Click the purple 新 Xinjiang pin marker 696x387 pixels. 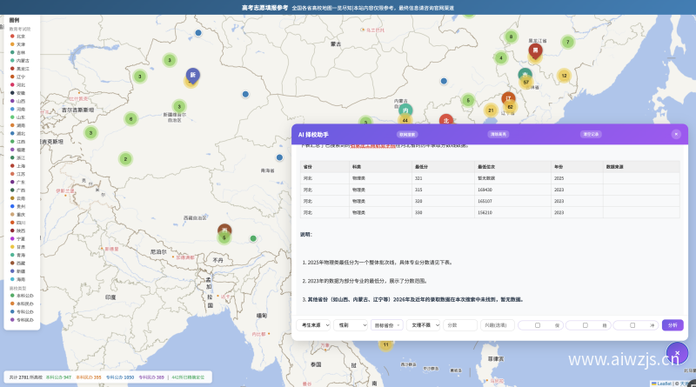(192, 76)
